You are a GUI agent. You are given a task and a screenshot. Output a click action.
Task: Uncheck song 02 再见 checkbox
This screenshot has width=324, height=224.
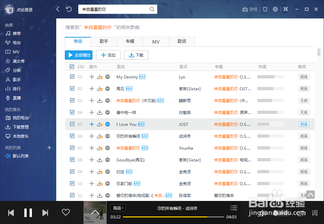tap(72, 88)
